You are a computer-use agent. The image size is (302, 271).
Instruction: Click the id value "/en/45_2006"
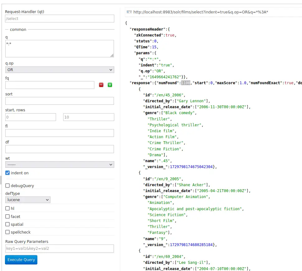click(169, 95)
